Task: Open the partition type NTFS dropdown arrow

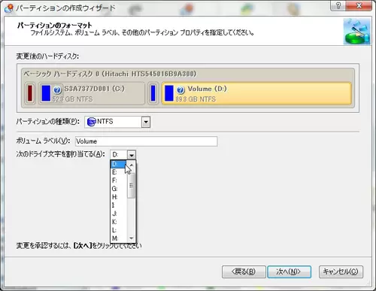Action: tap(146, 123)
